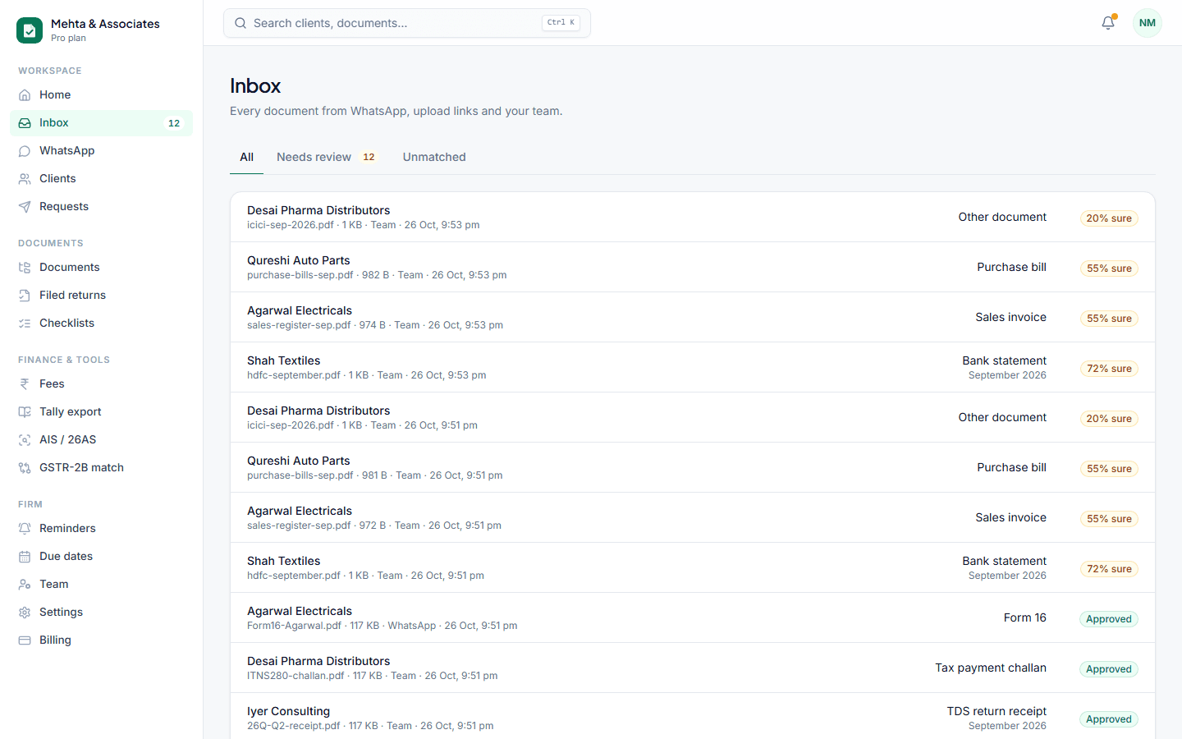Screen dimensions: 1182x739
Task: Click the Due dates calendar icon
Action: (x=25, y=556)
